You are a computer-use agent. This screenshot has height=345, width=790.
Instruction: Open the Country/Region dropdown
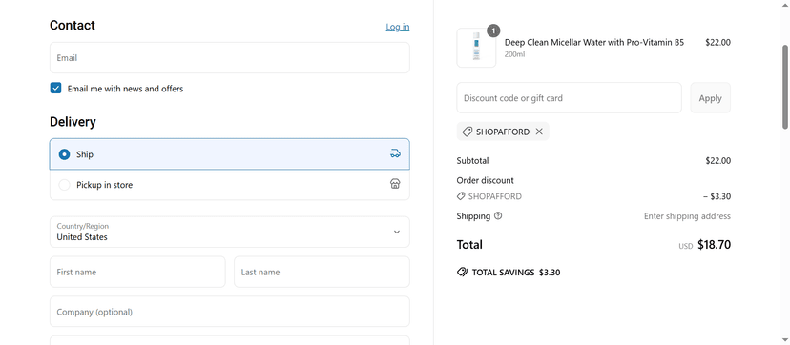pyautogui.click(x=229, y=232)
